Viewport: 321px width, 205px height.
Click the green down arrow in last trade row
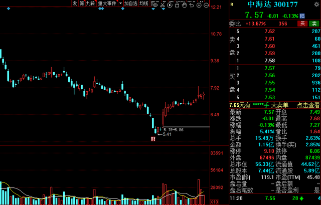coord(301,198)
